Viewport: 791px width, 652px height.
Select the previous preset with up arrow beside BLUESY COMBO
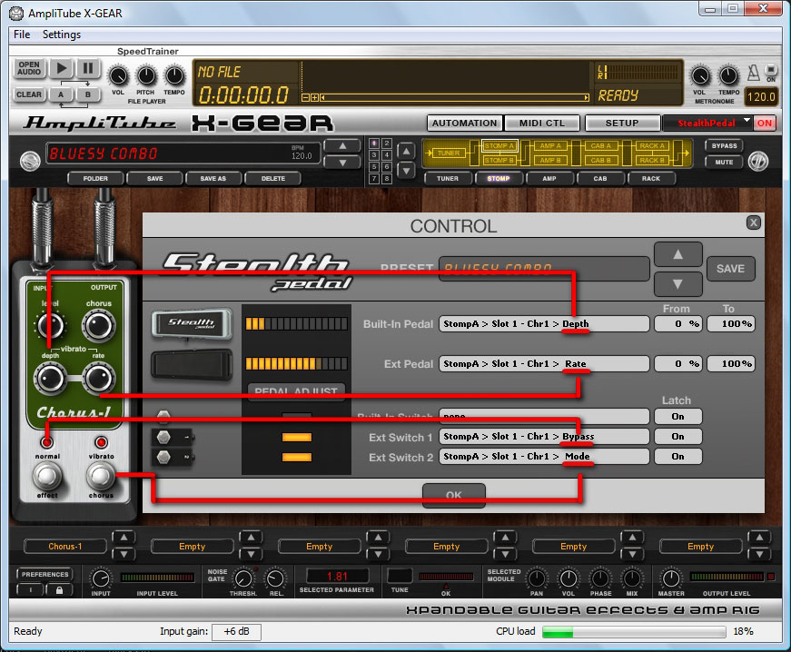342,145
